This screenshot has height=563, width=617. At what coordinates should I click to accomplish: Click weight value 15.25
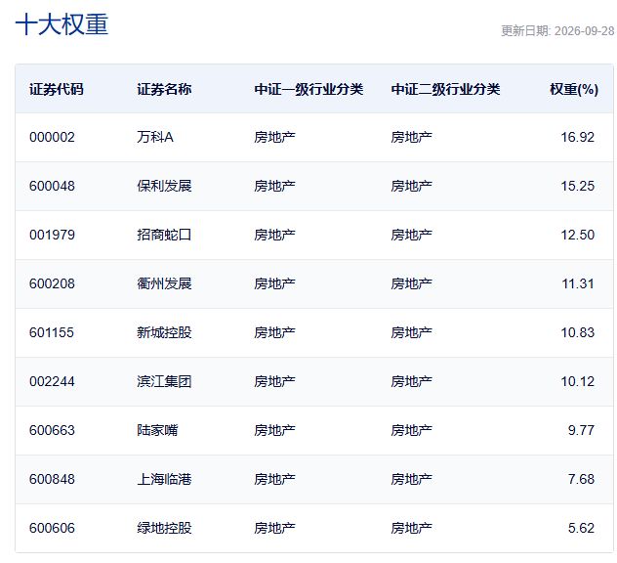(577, 186)
